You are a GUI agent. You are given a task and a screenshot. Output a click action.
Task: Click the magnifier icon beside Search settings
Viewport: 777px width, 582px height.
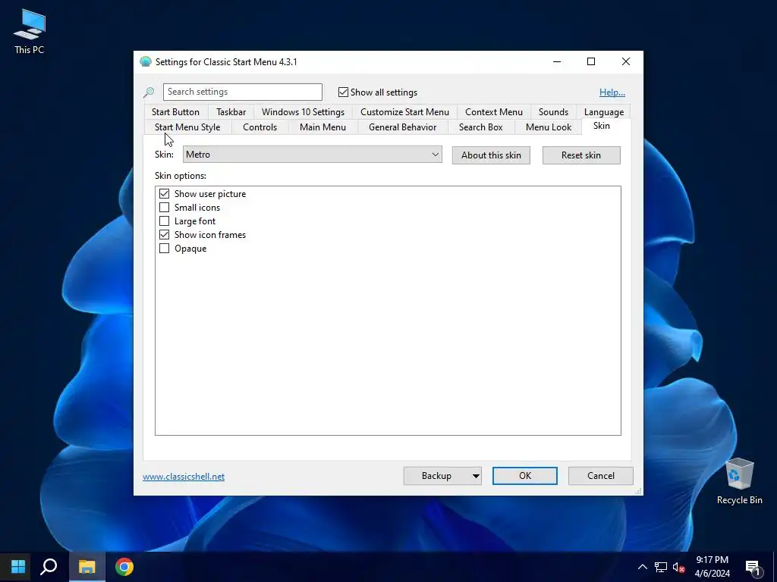(149, 92)
